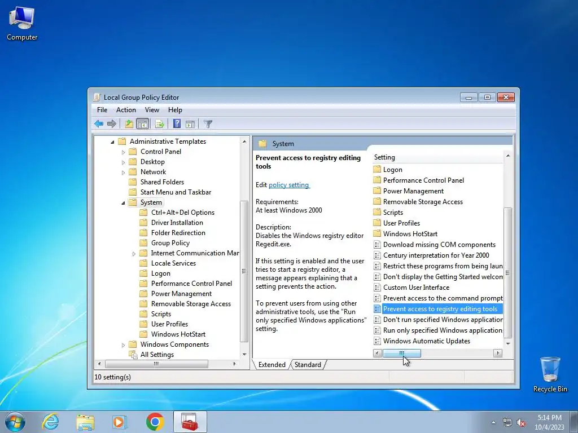Screen dimensions: 578x433
Task: Open the Help question-mark toolbar icon
Action: 177,123
